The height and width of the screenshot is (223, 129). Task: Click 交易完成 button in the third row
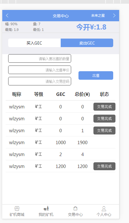click(104, 131)
